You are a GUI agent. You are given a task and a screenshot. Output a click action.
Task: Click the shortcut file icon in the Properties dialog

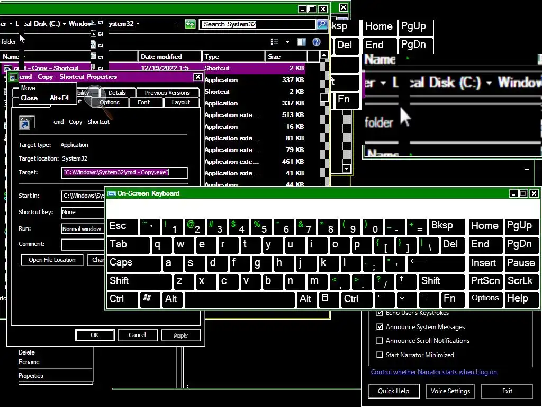[26, 122]
